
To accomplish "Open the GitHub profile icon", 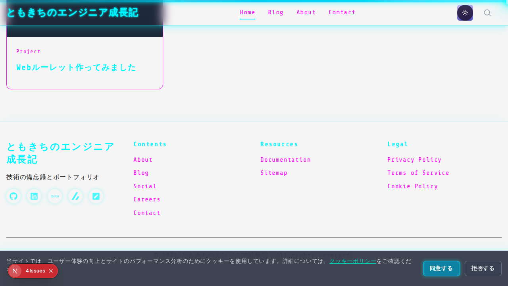I will 13,196.
